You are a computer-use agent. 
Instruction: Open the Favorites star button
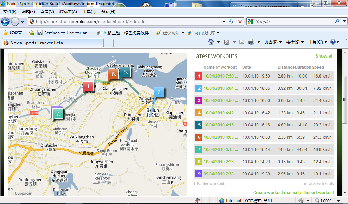[x=13, y=33]
